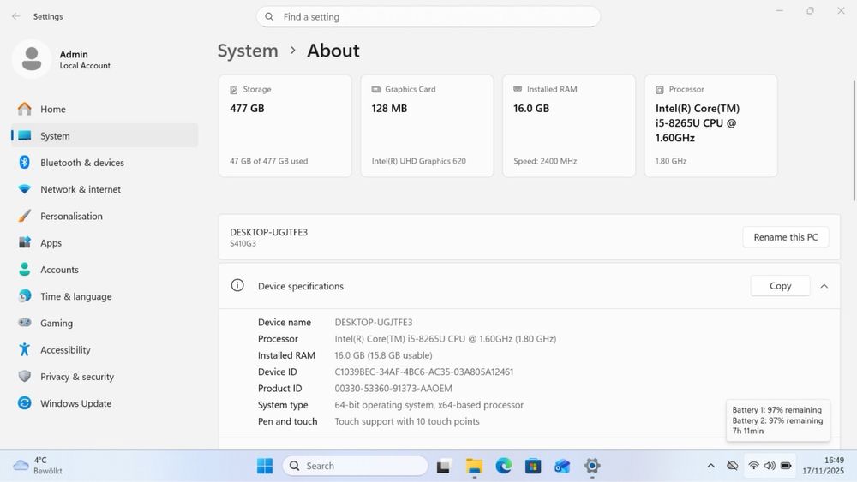
Task: Open Microsoft Store from taskbar
Action: tap(533, 467)
